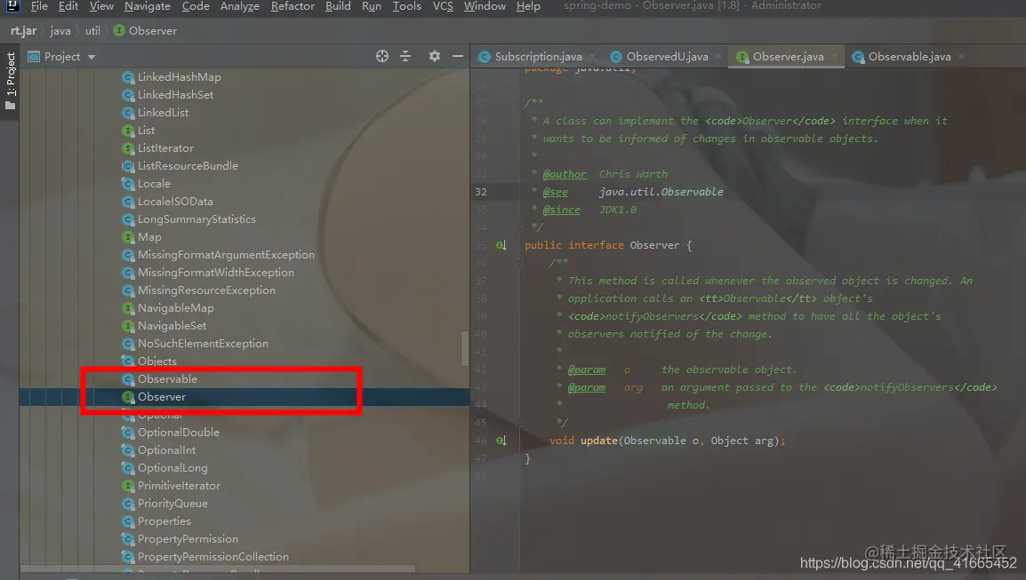Image resolution: width=1026 pixels, height=580 pixels.
Task: Close the Subscription.java tab
Action: (592, 57)
